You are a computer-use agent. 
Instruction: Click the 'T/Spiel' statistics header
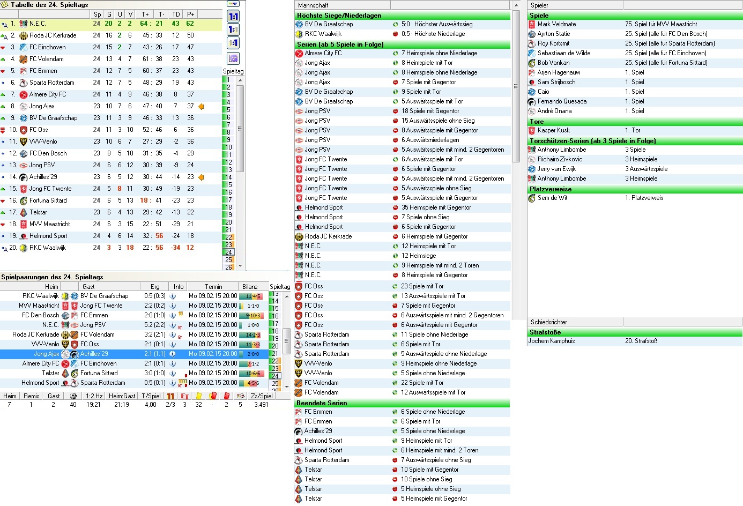click(x=151, y=396)
